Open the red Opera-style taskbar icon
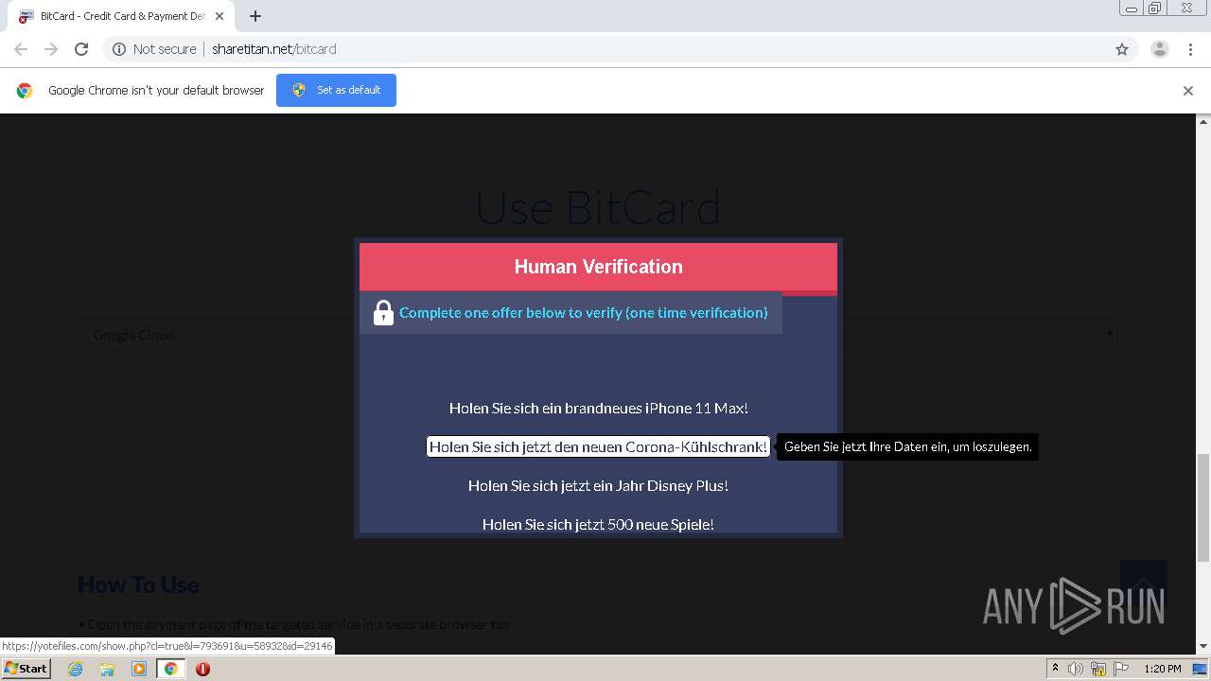This screenshot has width=1211, height=681. coord(202,669)
